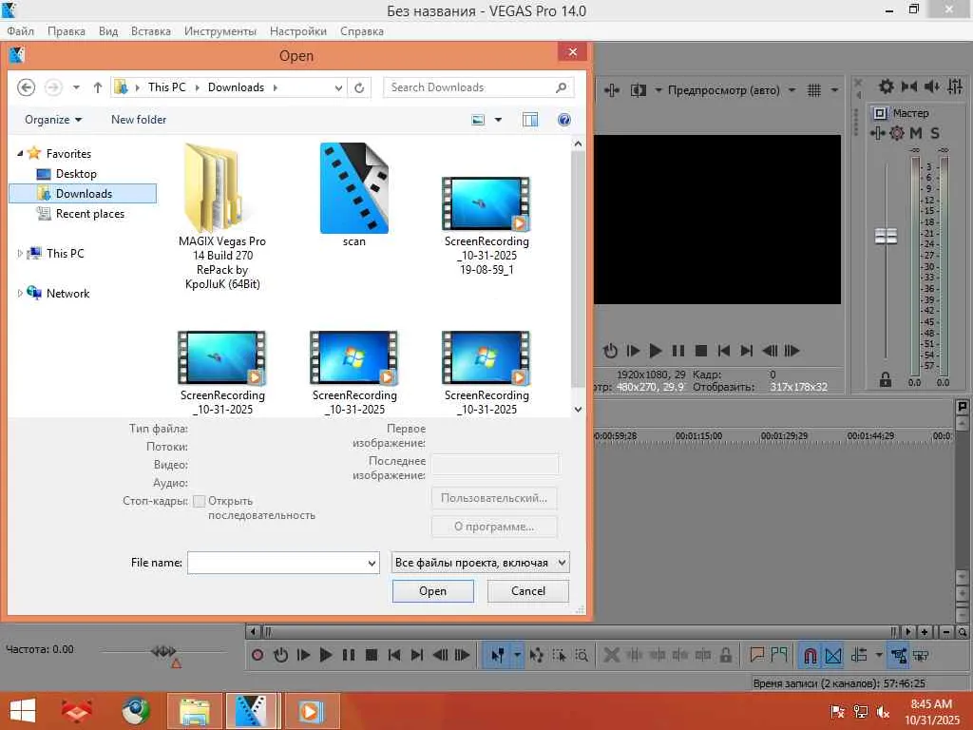973x730 pixels.
Task: Expand This PC in navigation tree
Action: click(20, 253)
